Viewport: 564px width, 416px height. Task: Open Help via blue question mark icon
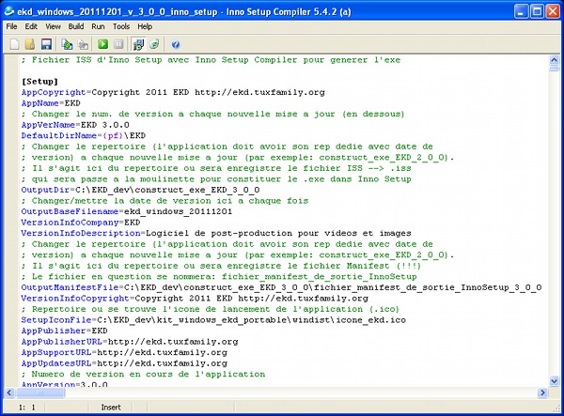(x=175, y=44)
